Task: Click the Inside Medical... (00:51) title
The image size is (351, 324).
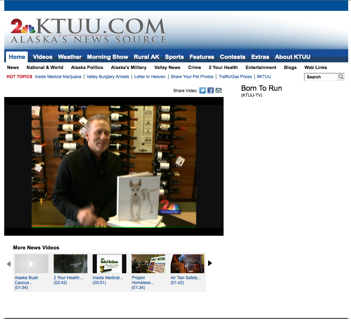Action: click(x=108, y=280)
